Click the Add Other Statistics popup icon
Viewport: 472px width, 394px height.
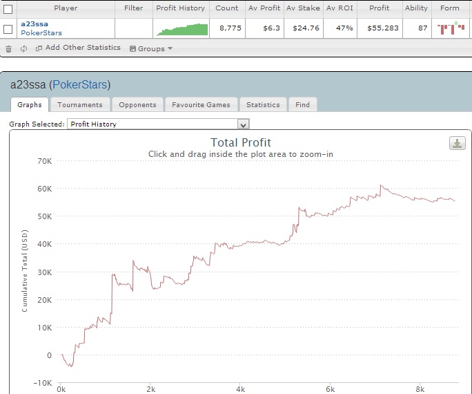(x=39, y=48)
